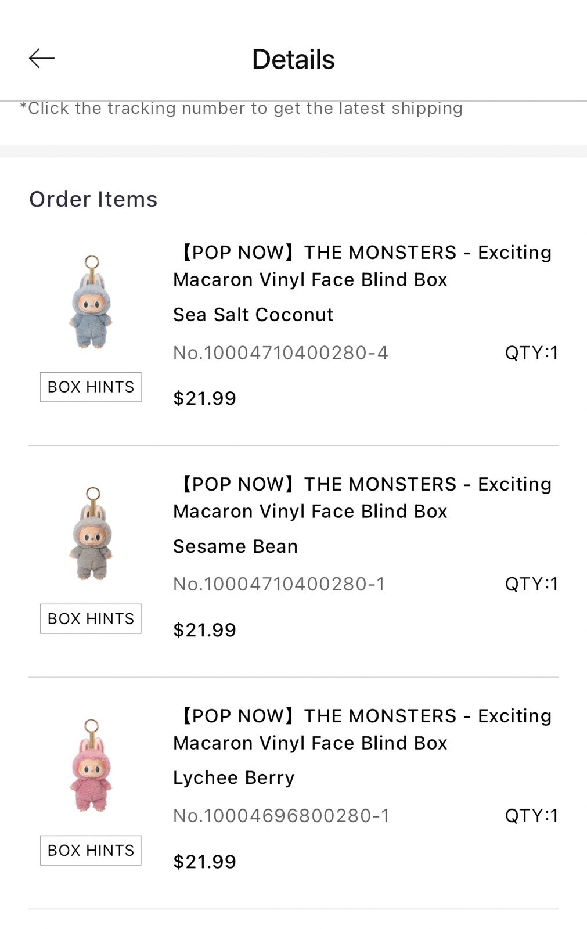Tap the Details page title
The height and width of the screenshot is (929, 587).
tap(293, 59)
